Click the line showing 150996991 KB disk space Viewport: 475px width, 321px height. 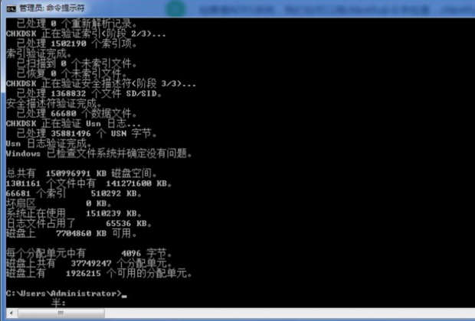[81, 173]
